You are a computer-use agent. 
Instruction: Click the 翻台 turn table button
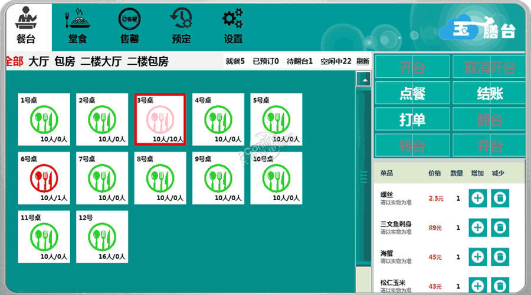(x=489, y=120)
